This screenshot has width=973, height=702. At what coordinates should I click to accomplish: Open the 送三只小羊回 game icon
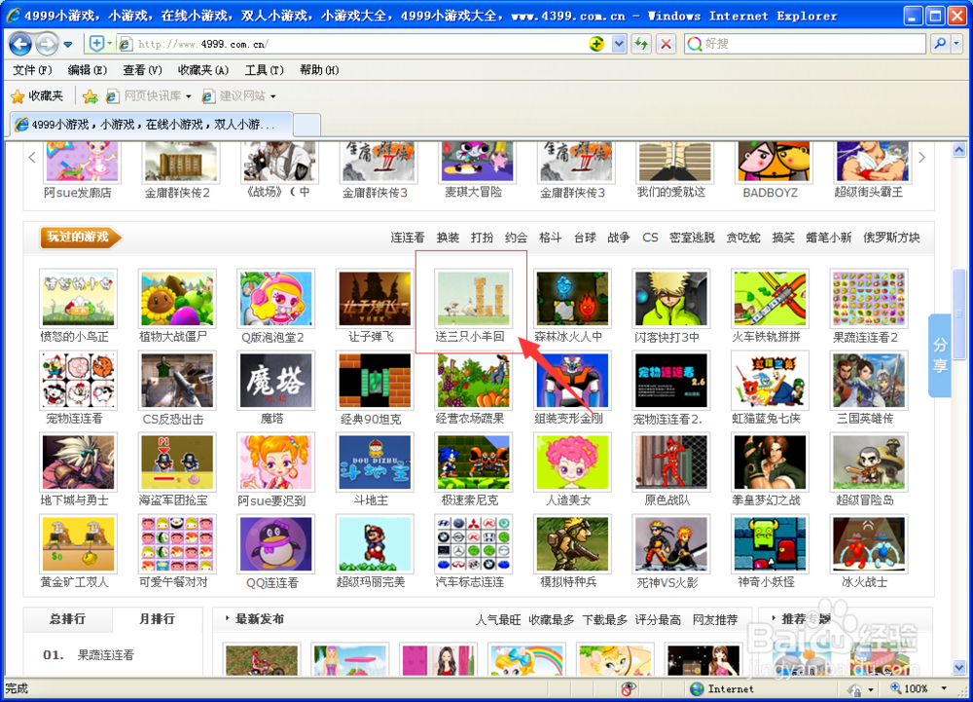coord(474,299)
